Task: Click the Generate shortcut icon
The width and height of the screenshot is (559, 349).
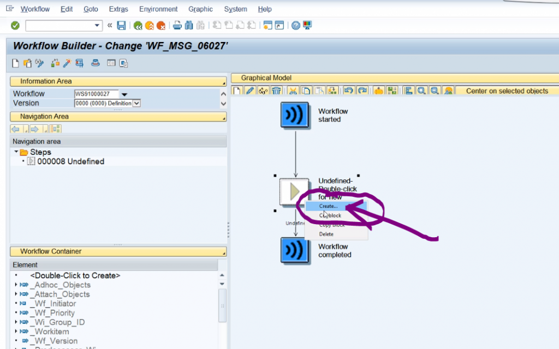Action: tap(279, 26)
